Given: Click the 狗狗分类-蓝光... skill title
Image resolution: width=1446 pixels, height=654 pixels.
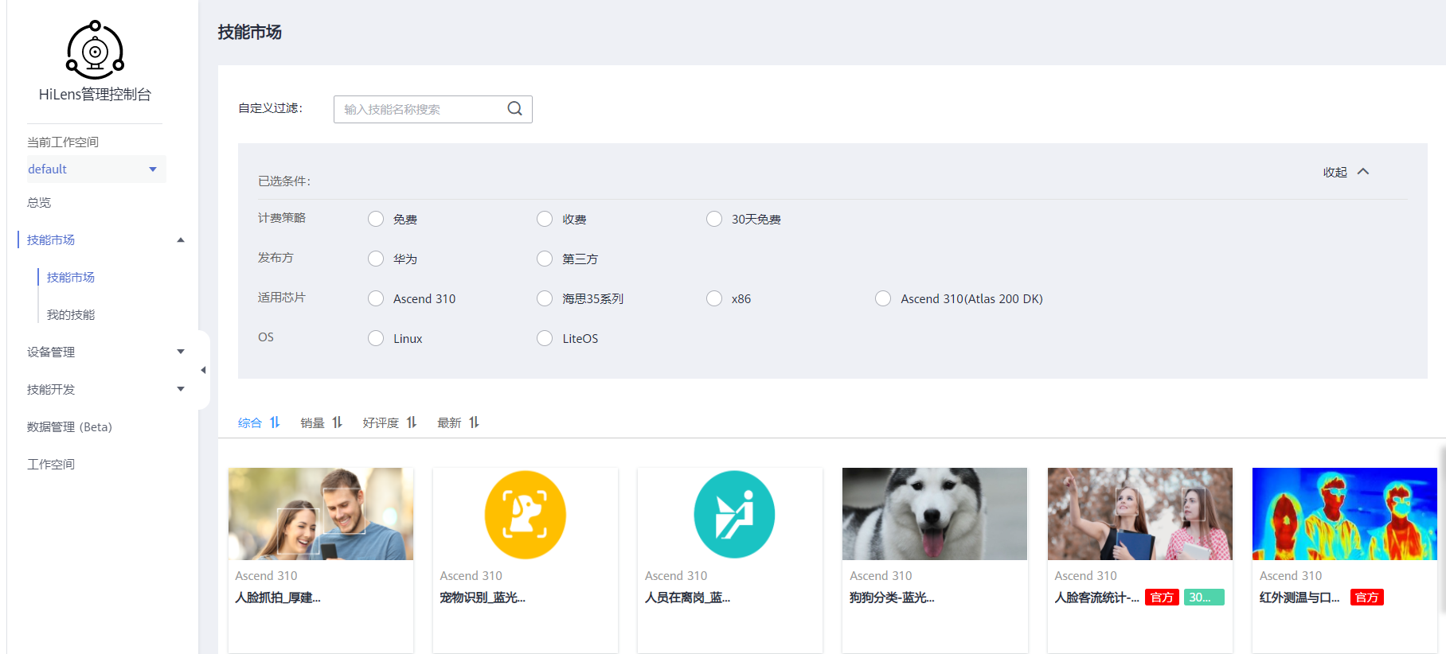Looking at the screenshot, I should [892, 598].
